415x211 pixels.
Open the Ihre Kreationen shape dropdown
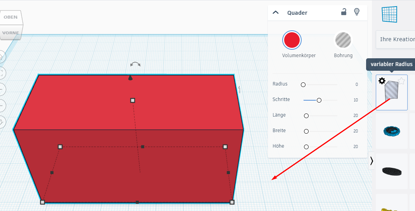pos(396,39)
